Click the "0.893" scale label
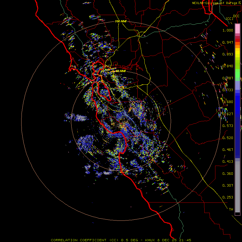This screenshot has height=242, width=242. click(228, 54)
